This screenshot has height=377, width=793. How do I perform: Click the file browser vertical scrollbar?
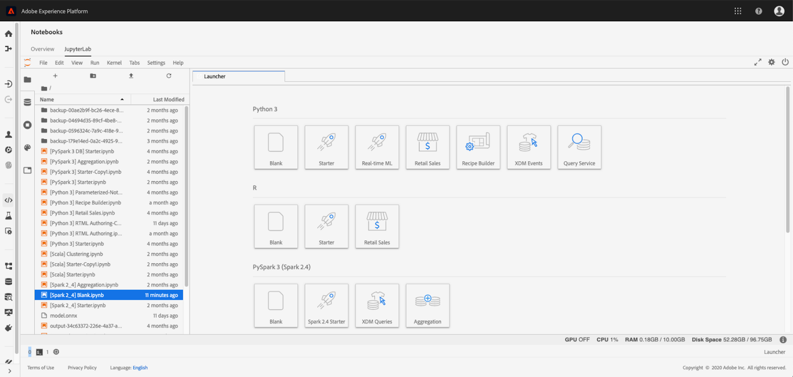186,196
